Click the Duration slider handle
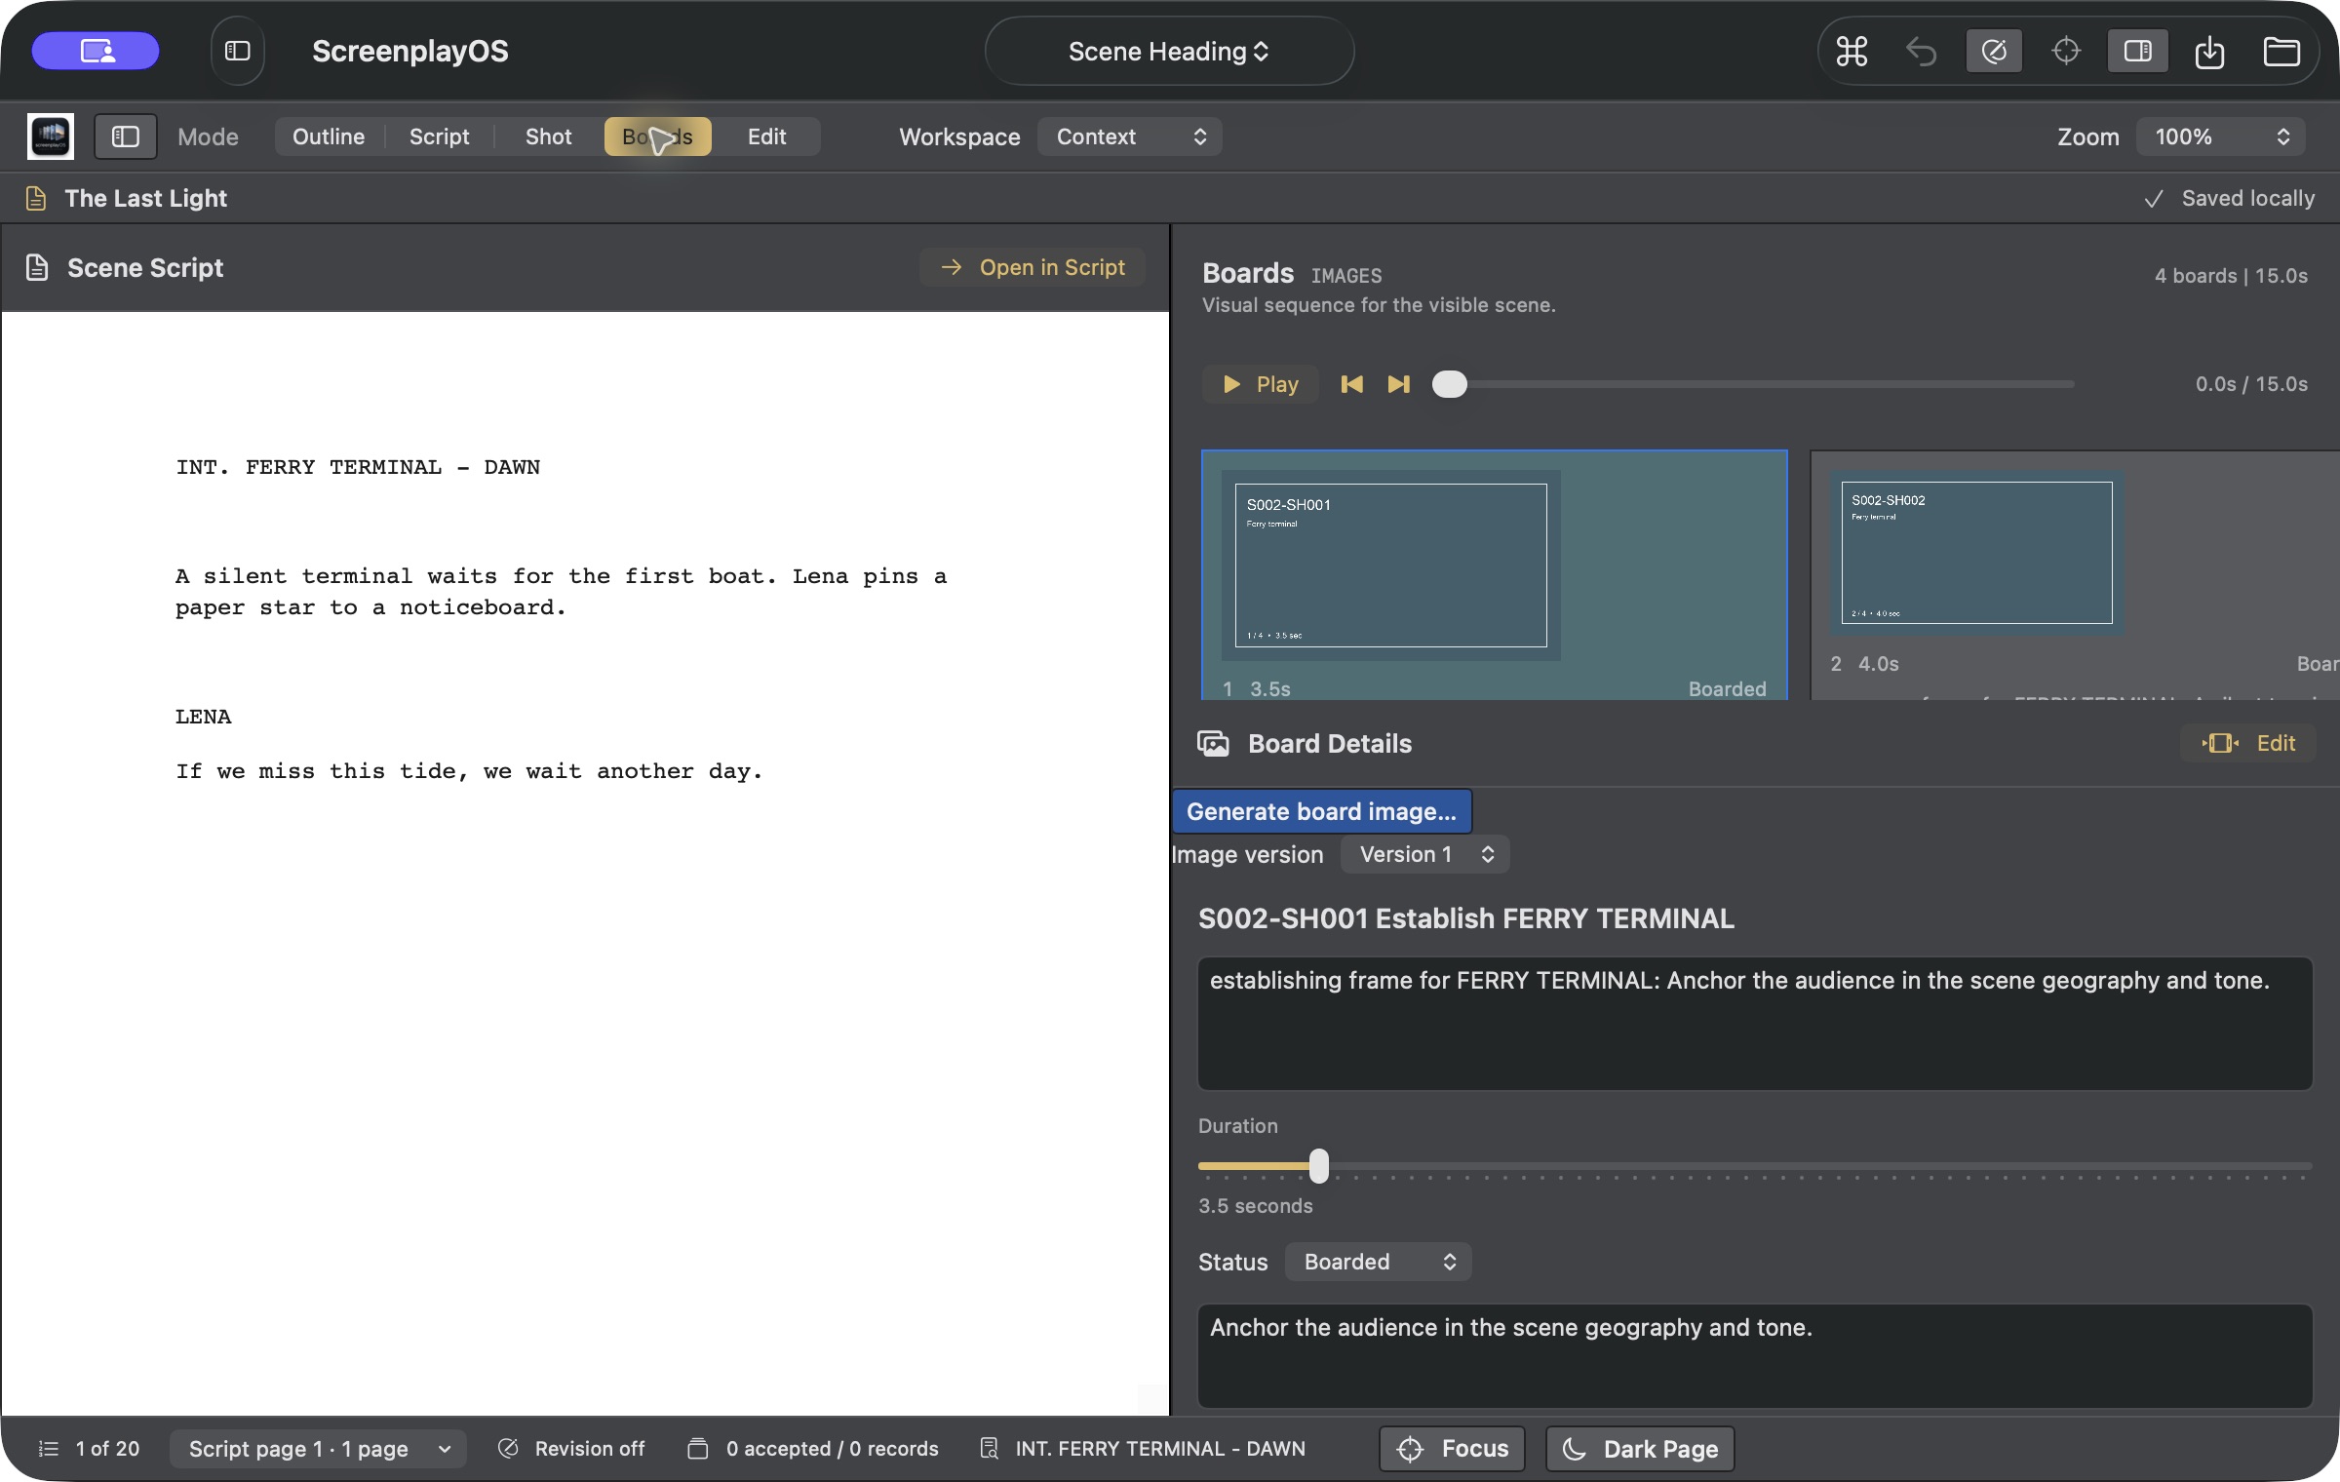Viewport: 2340px width, 1482px height. pos(1319,1165)
